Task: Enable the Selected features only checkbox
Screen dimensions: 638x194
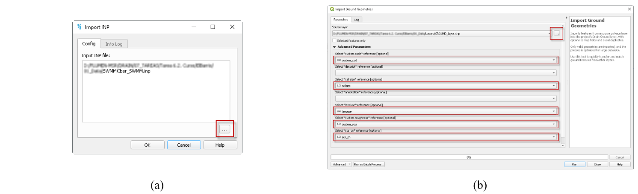Action: click(x=334, y=41)
